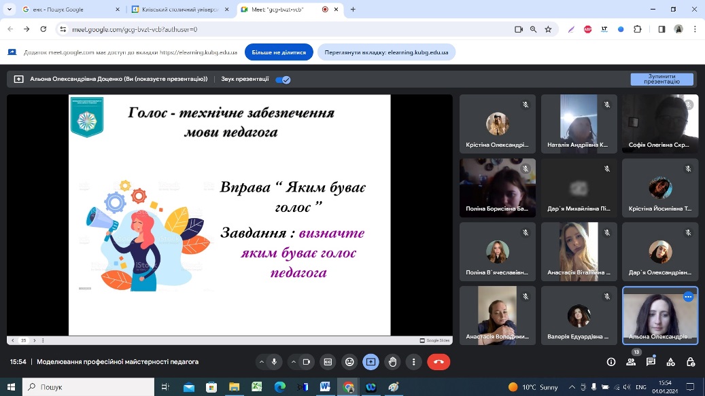This screenshot has height=396, width=705.
Task: Show the participants list
Action: [x=631, y=362]
